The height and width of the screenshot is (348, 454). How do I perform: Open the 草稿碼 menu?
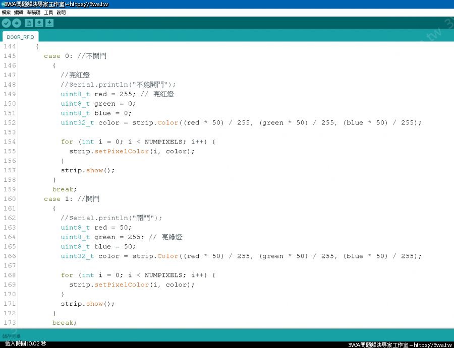pos(34,12)
